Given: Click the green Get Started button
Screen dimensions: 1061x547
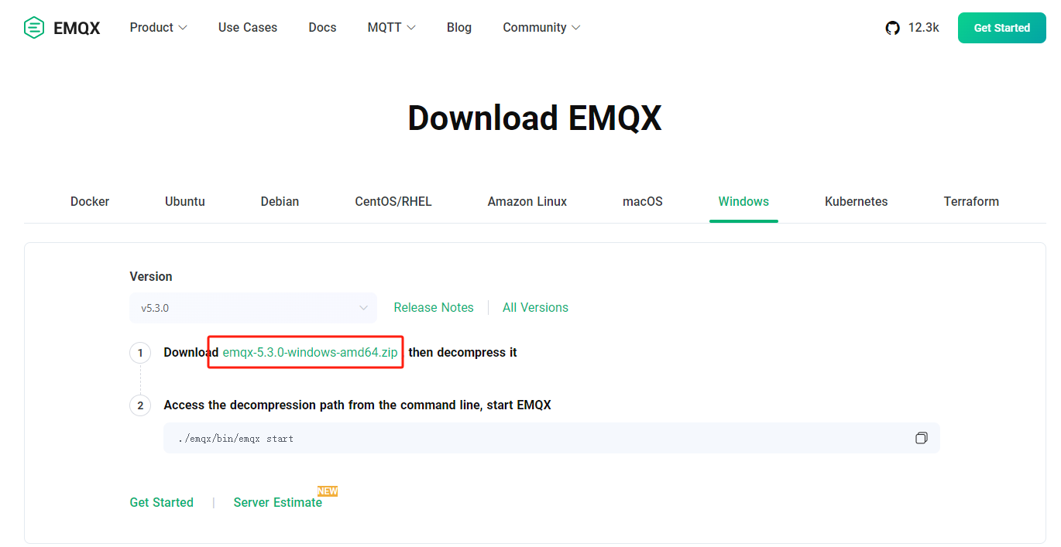Looking at the screenshot, I should pos(1001,28).
